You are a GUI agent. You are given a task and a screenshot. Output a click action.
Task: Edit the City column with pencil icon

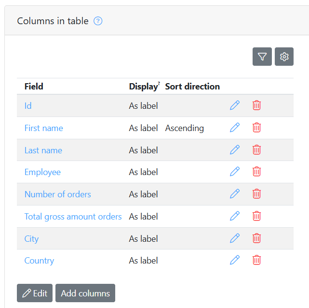235,238
